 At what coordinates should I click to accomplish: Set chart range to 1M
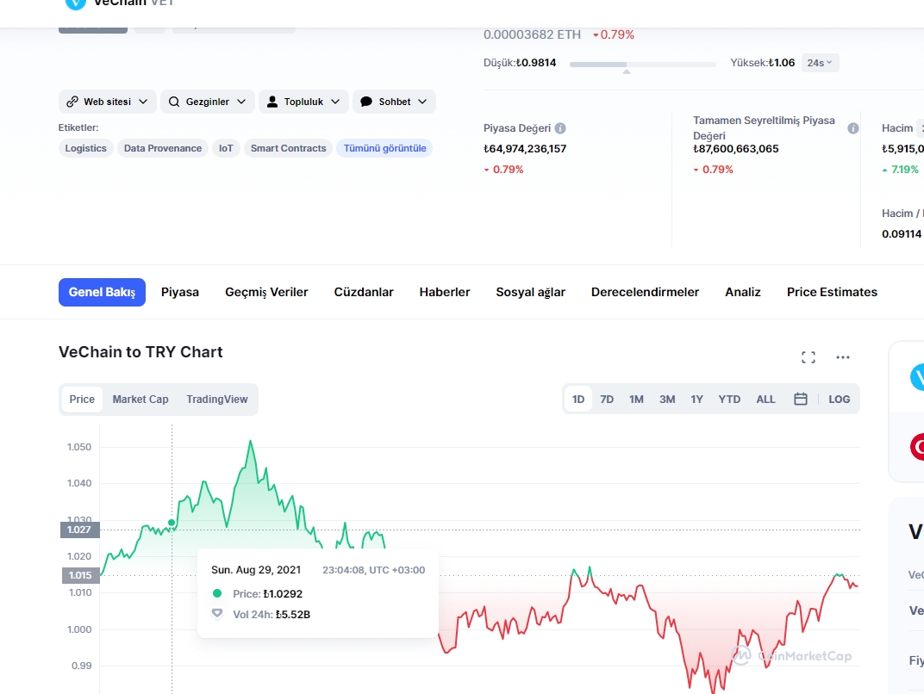pyautogui.click(x=636, y=400)
